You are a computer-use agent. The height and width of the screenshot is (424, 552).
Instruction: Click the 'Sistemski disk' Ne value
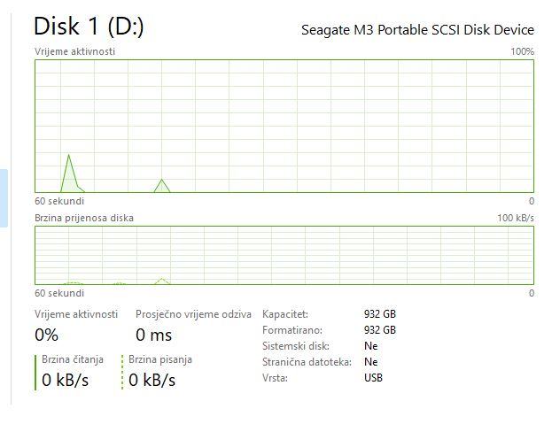370,346
